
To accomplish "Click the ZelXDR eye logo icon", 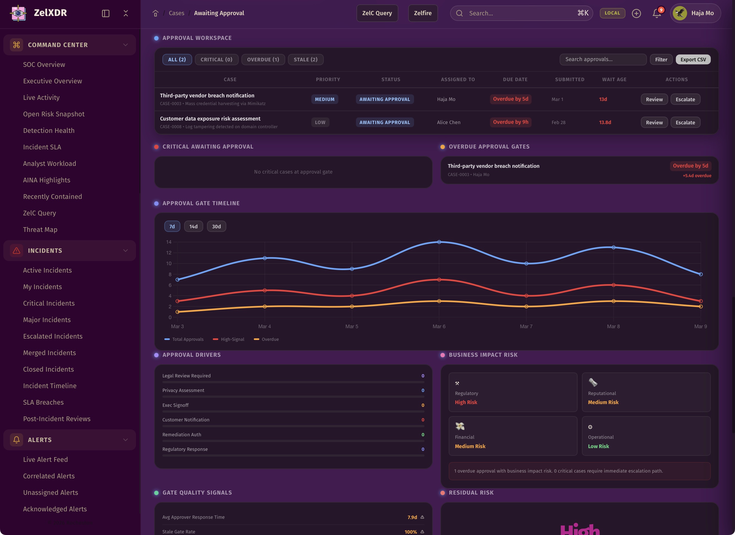I will 18,13.
